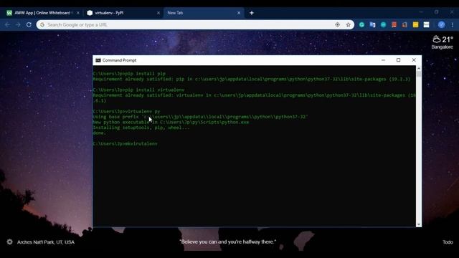Click the Arches Nat'l Park, UT, USA caption

click(46, 242)
